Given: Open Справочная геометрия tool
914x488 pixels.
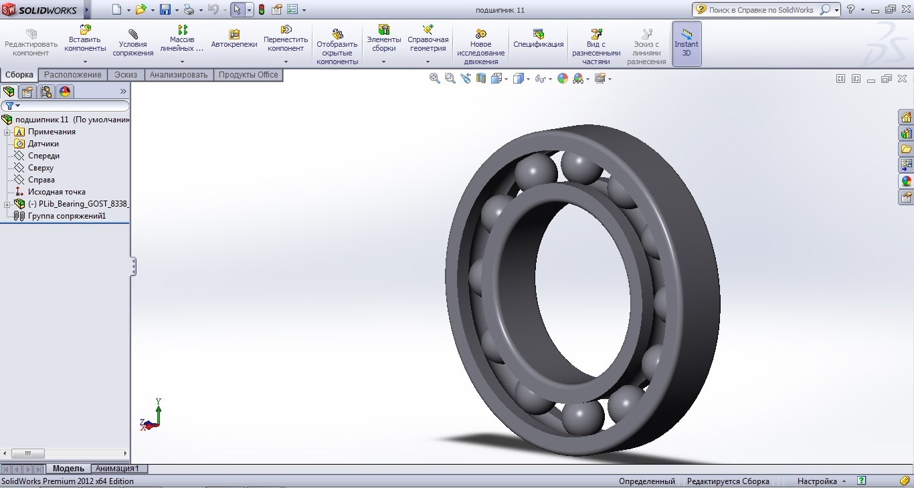Looking at the screenshot, I should (428, 39).
